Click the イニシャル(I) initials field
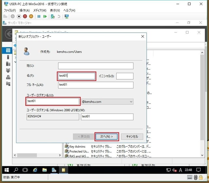The width and height of the screenshot is (209, 183). 125,76
